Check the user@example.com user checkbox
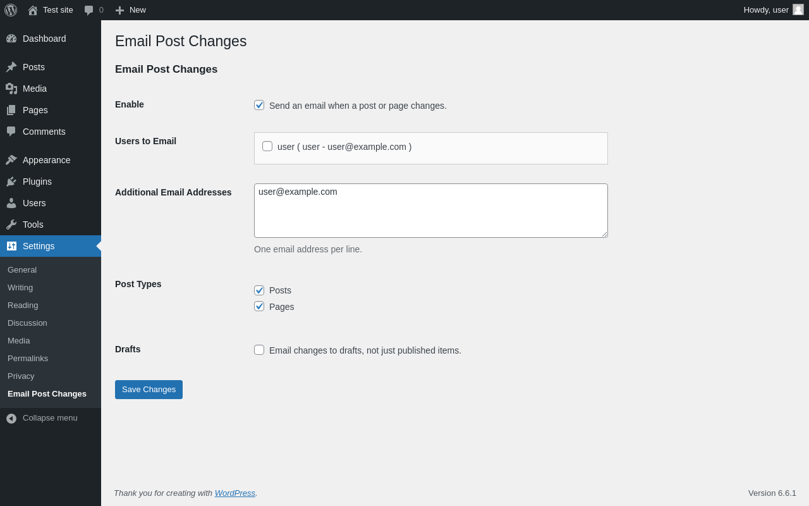This screenshot has height=506, width=809. click(x=267, y=146)
